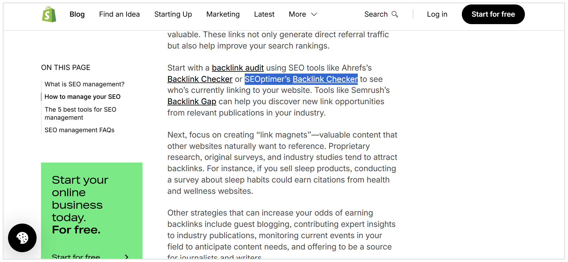Image resolution: width=568 pixels, height=262 pixels.
Task: Jump to "What is SEO management?" section
Action: coord(84,84)
